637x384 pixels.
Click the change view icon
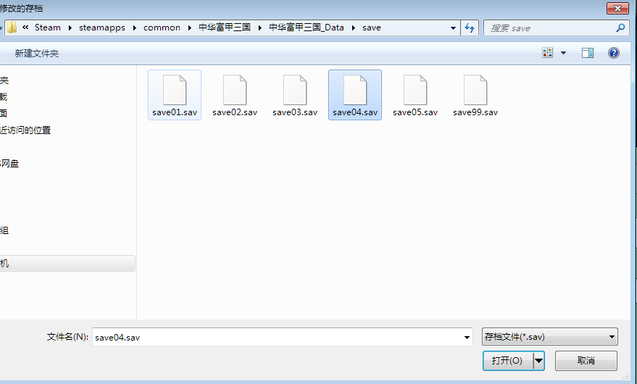point(547,53)
